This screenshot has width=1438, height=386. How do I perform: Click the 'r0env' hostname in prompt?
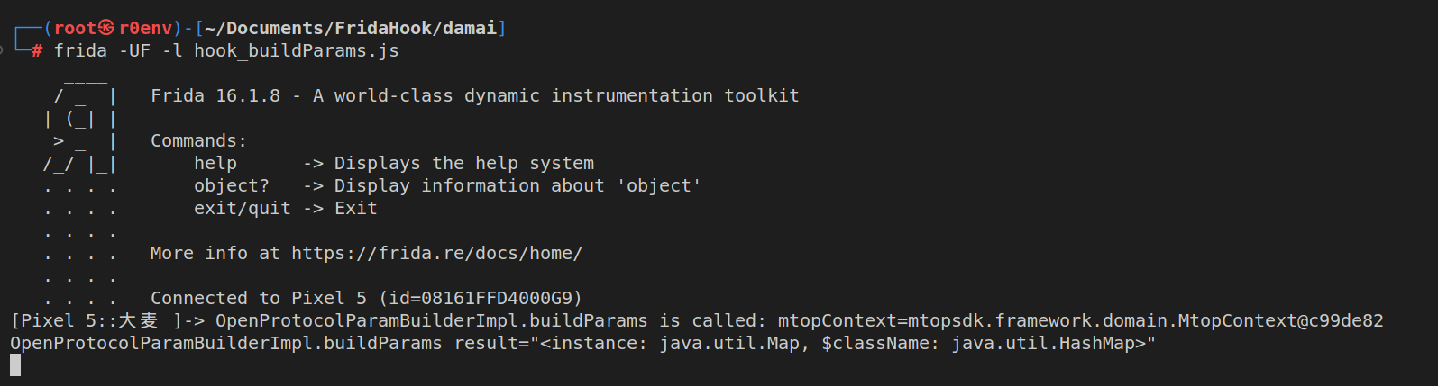pyautogui.click(x=145, y=28)
